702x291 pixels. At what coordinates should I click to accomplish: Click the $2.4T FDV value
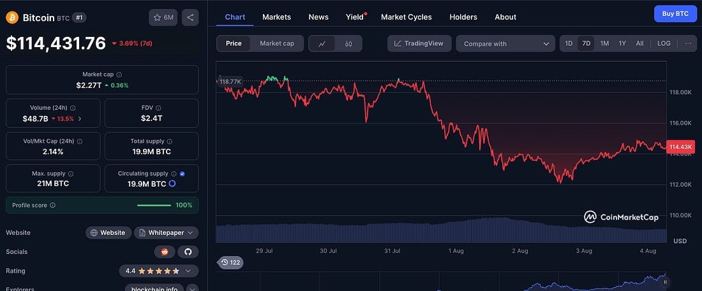point(152,118)
